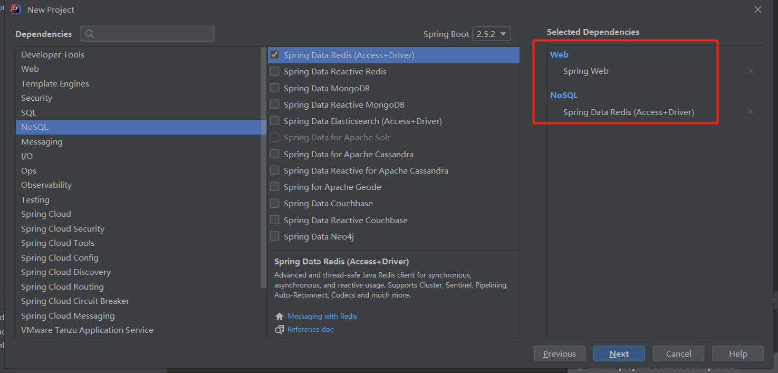This screenshot has height=373, width=778.
Task: Remove Spring Data Redis via its X icon
Action: [751, 111]
